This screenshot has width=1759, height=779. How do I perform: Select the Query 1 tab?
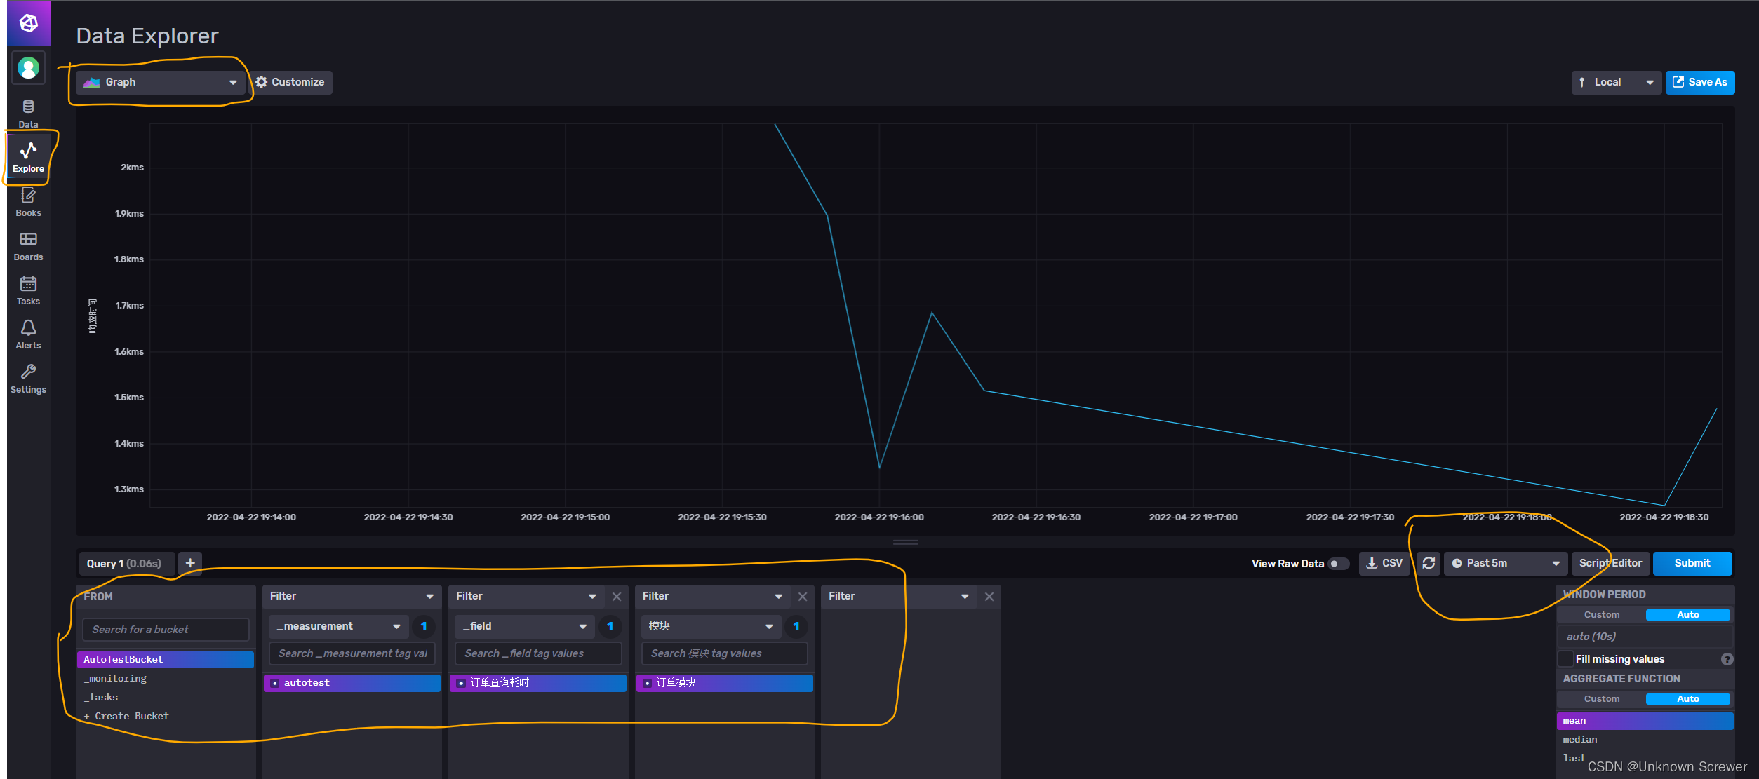124,564
